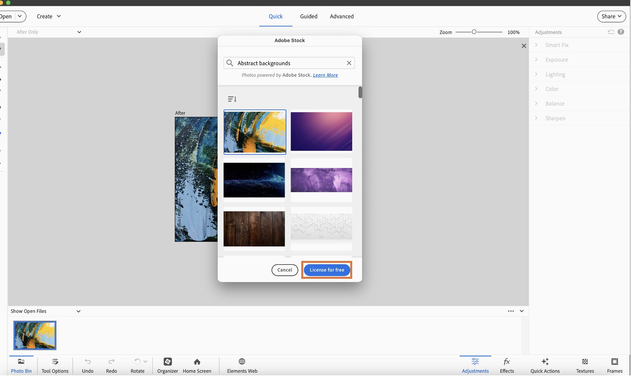Go to the Home Screen
Image resolution: width=631 pixels, height=377 pixels.
[x=197, y=365]
